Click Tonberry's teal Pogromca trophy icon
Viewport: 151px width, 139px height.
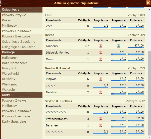118,46
